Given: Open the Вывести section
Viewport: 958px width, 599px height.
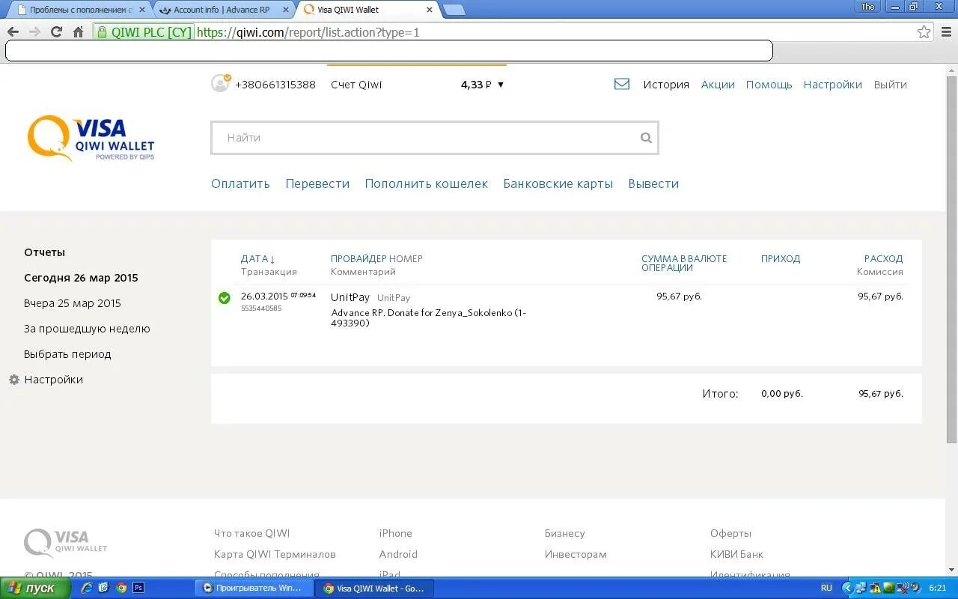Looking at the screenshot, I should click(x=653, y=183).
